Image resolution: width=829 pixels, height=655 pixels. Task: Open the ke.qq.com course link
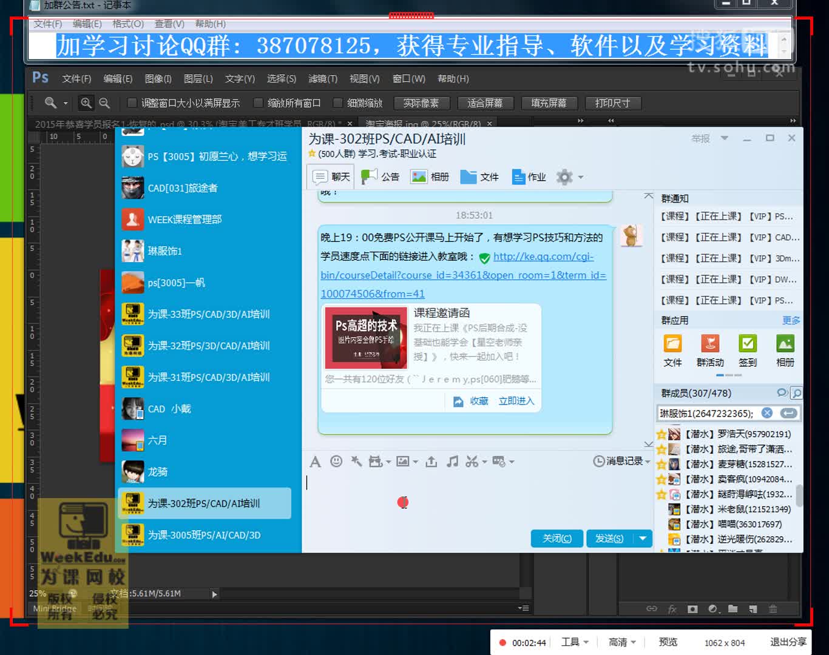464,275
